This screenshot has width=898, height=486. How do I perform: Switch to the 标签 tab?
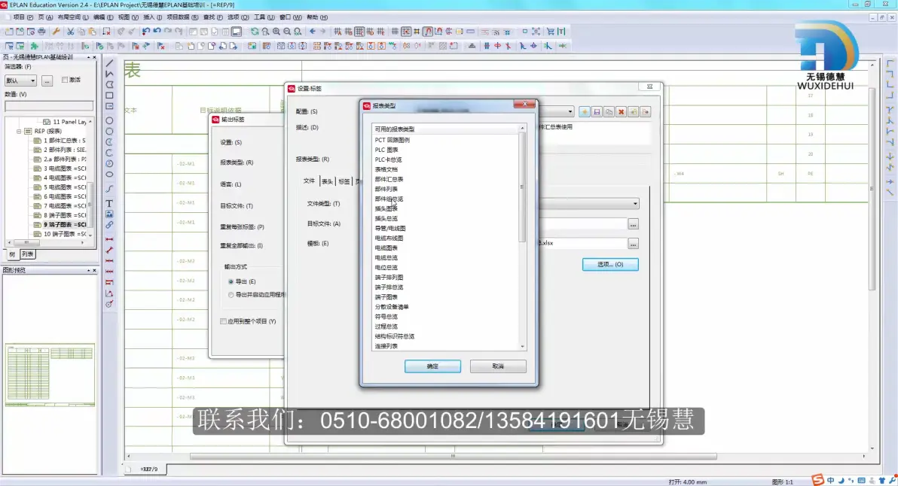[344, 181]
